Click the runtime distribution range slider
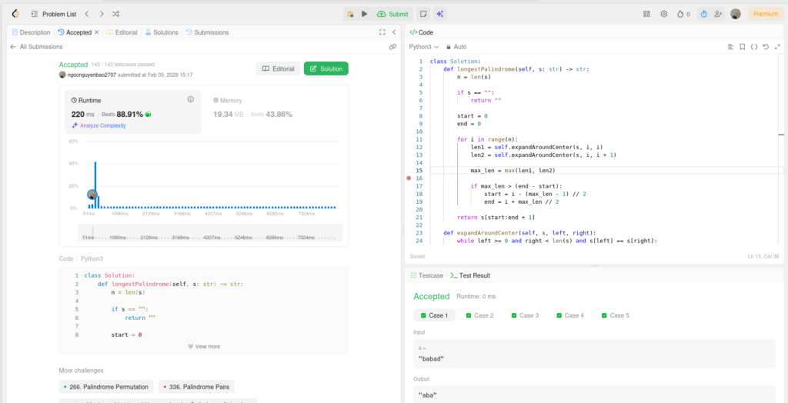788x403 pixels. click(x=209, y=233)
